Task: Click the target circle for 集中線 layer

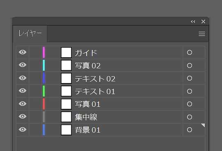Action: pyautogui.click(x=190, y=117)
